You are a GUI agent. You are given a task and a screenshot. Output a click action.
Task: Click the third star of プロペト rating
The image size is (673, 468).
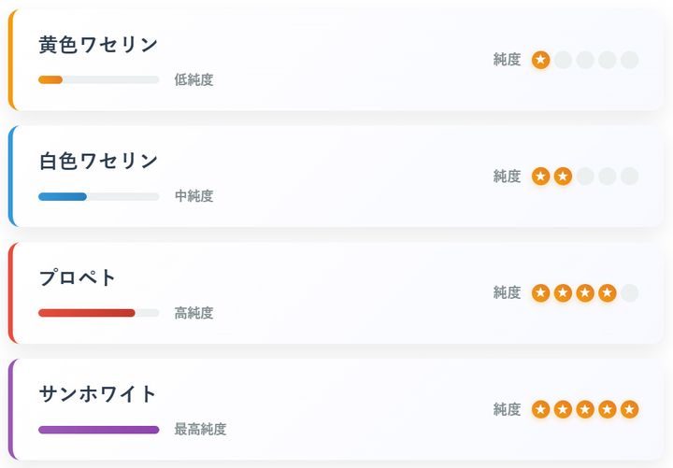click(x=585, y=293)
